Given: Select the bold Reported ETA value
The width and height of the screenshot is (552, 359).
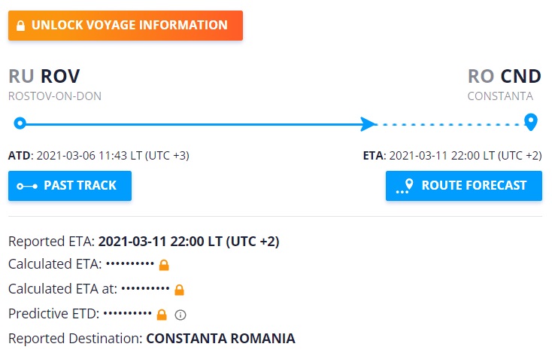Looking at the screenshot, I should pyautogui.click(x=189, y=242).
